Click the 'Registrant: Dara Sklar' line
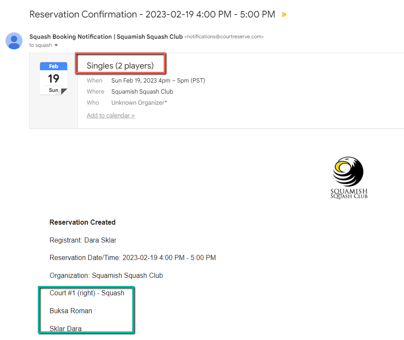Image resolution: width=404 pixels, height=340 pixels. coord(83,240)
